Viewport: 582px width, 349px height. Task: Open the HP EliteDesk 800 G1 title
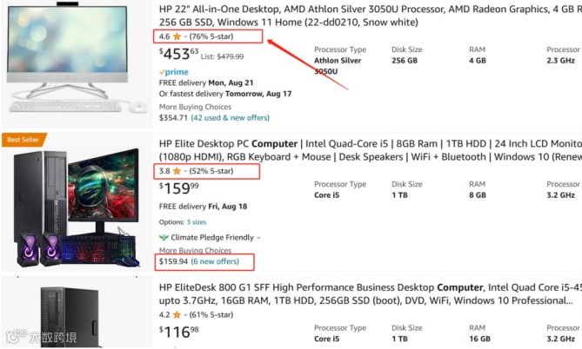pos(371,293)
